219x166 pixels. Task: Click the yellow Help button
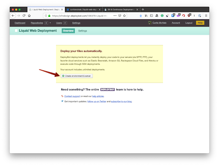point(200,23)
